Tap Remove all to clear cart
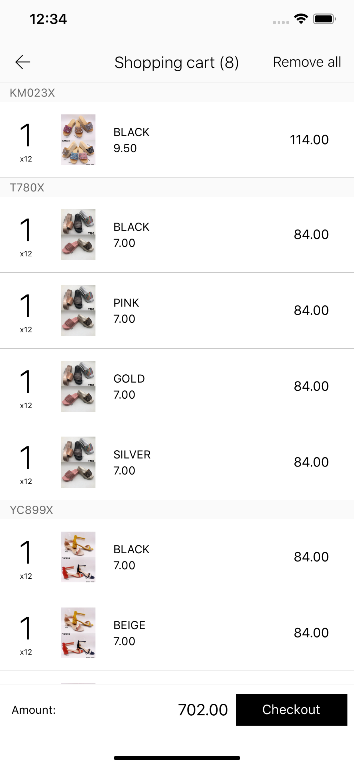The width and height of the screenshot is (354, 767). coord(307,62)
